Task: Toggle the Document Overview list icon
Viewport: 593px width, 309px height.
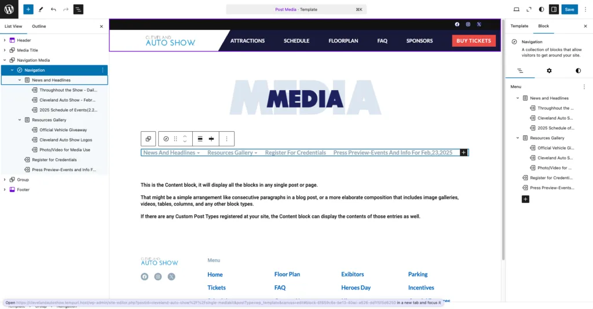Action: point(78,9)
